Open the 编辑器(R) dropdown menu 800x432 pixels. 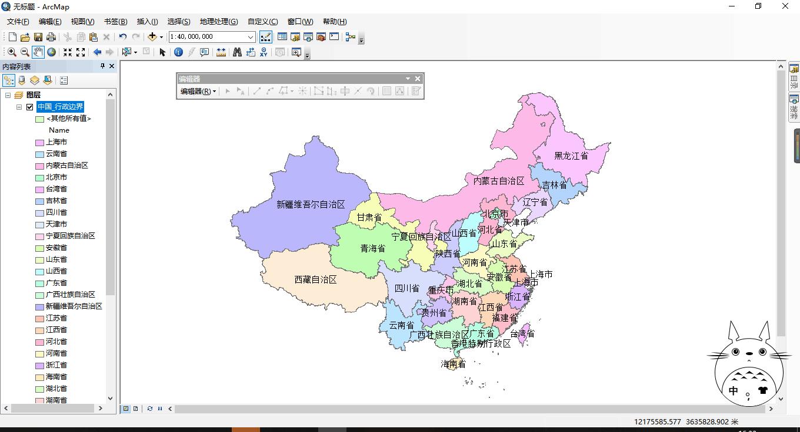(198, 91)
